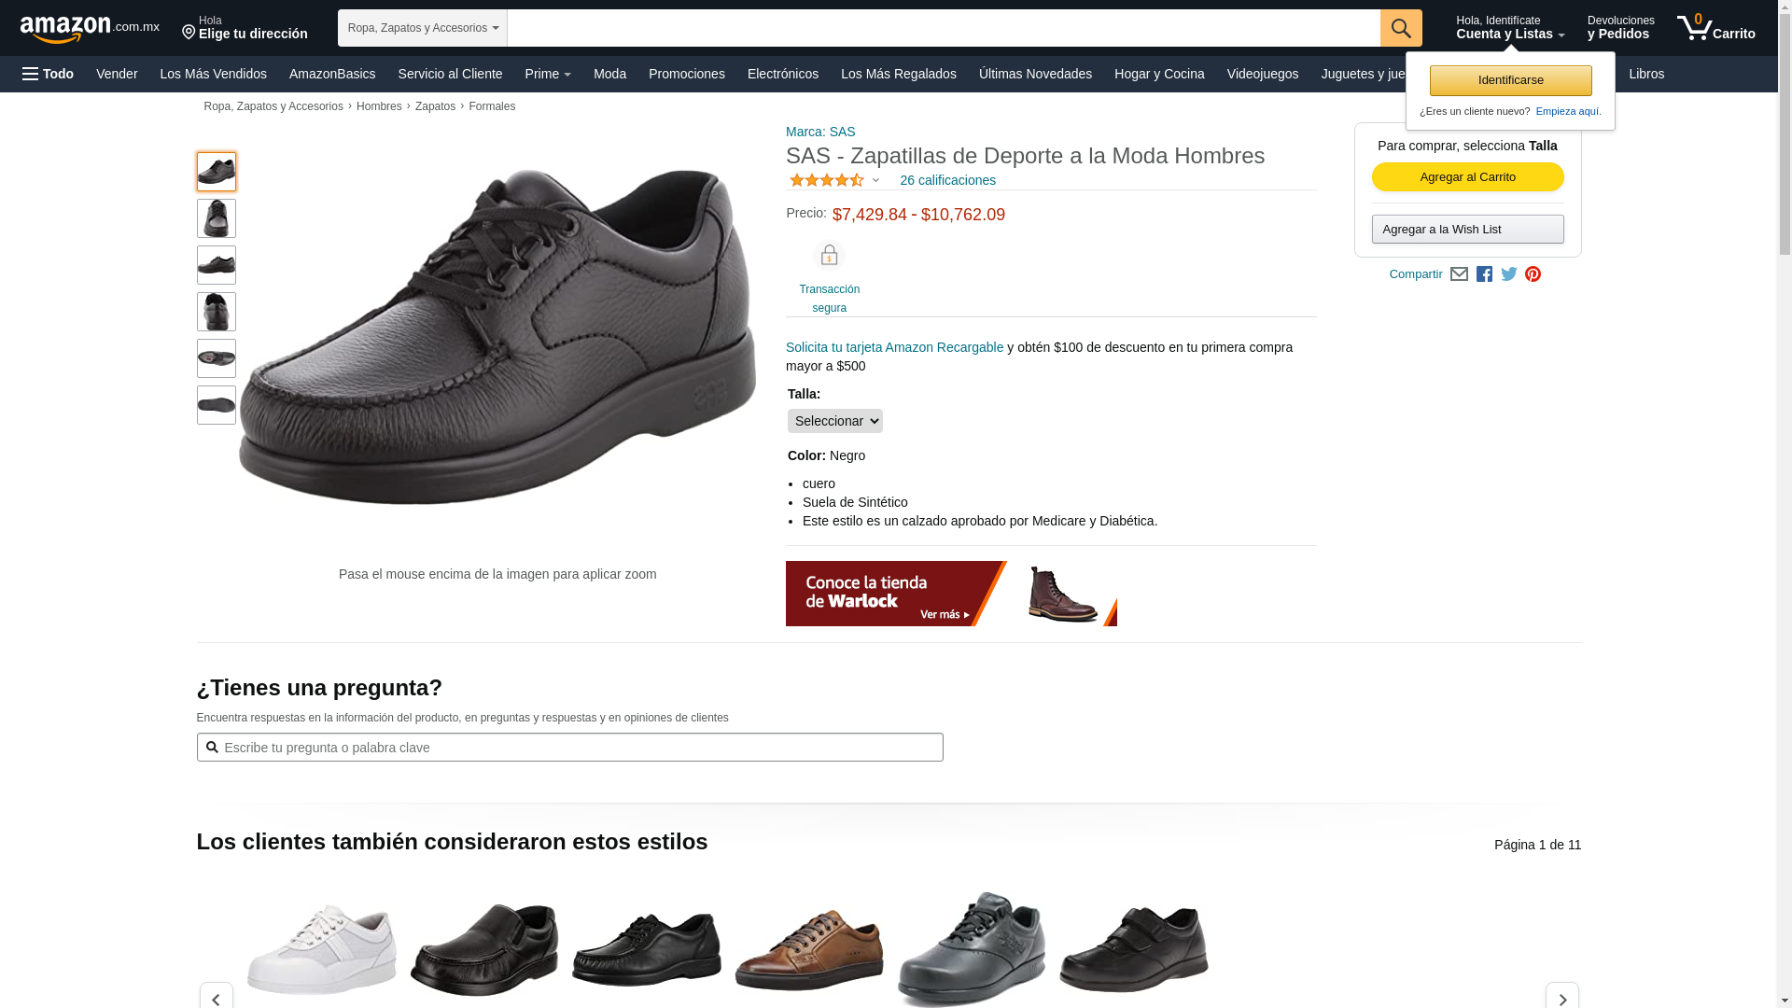Click the Agregar al Carrito button

(x=1467, y=177)
